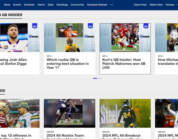
Task: Open the Josh Allen article thumbnail
Action: (x=20, y=38)
